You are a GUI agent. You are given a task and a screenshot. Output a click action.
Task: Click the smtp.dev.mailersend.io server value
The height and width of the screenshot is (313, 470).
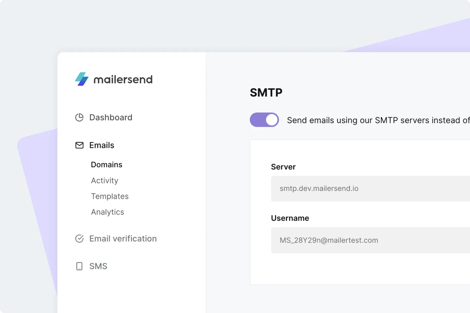tap(319, 188)
